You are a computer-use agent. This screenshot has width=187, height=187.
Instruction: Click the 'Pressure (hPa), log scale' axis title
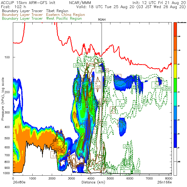3,99
